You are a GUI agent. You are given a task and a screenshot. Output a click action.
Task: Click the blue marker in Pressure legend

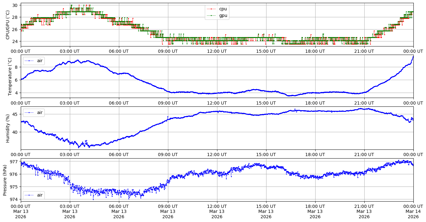(x=29, y=195)
